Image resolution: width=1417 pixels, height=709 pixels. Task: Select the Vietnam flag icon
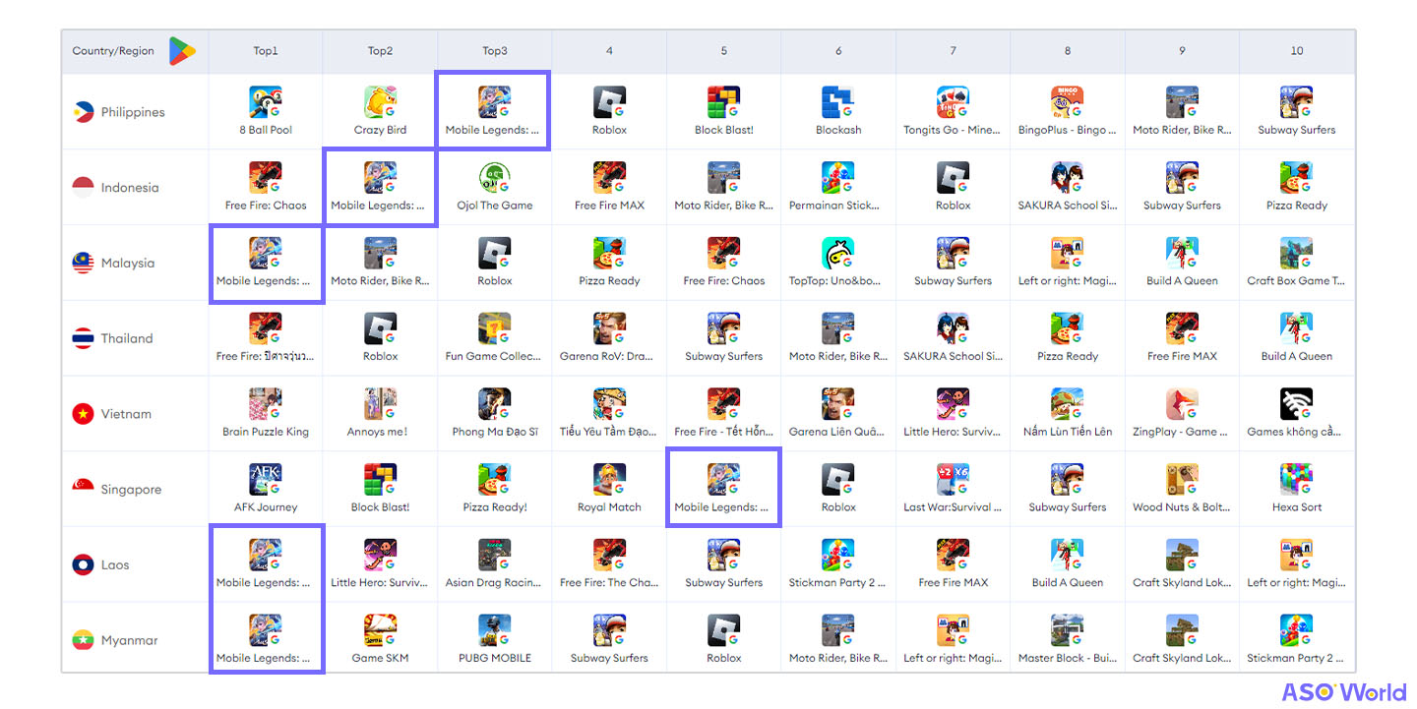(x=84, y=414)
